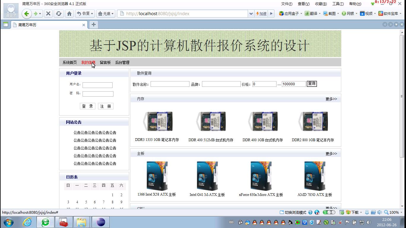
Task: Open 我的信息 in site navigation
Action: coord(88,62)
